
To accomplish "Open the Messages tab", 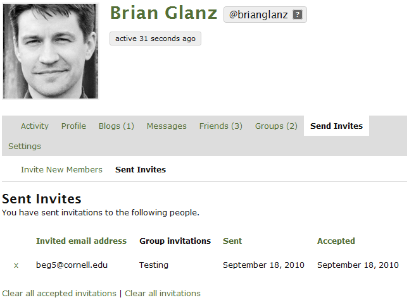I will coord(167,126).
